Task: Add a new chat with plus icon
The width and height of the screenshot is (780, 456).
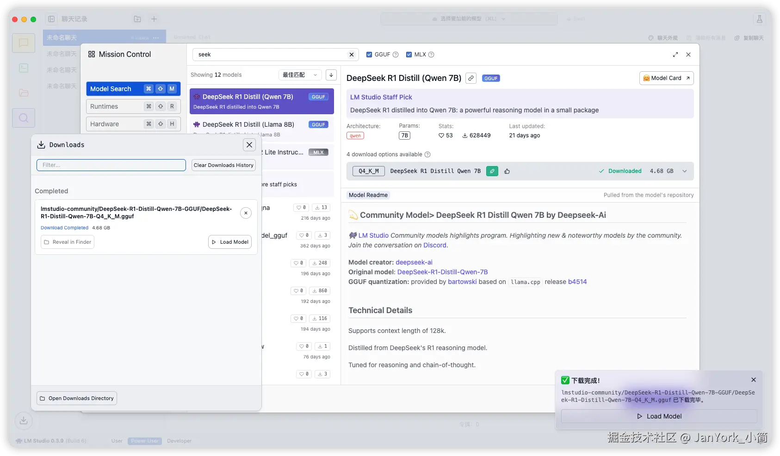Action: click(154, 19)
